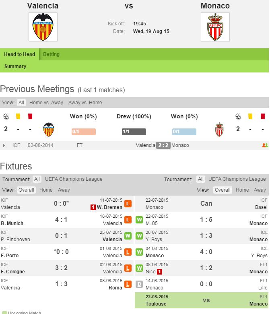
Task: Click the green W result icon for P. Eindhoven match
Action: [x=128, y=236]
